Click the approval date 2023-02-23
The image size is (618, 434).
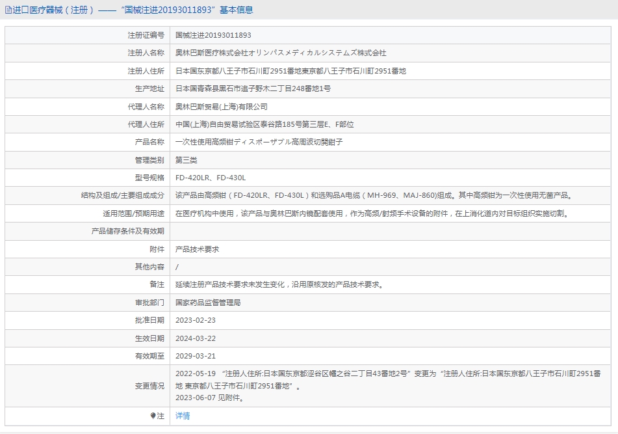[195, 320]
